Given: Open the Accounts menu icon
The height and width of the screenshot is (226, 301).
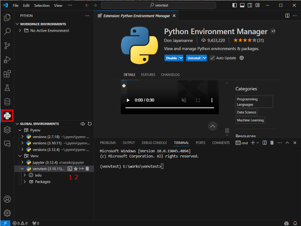Looking at the screenshot, I should 7,199.
